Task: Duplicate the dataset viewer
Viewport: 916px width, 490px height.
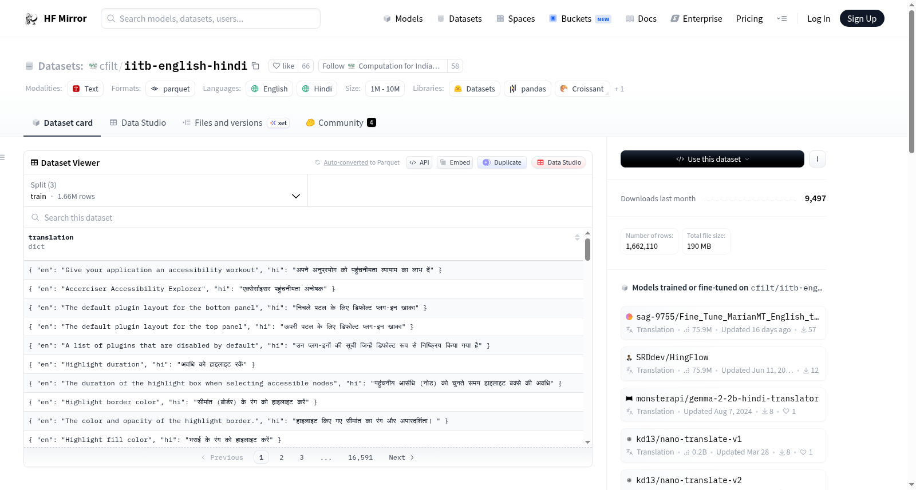Action: (x=502, y=163)
